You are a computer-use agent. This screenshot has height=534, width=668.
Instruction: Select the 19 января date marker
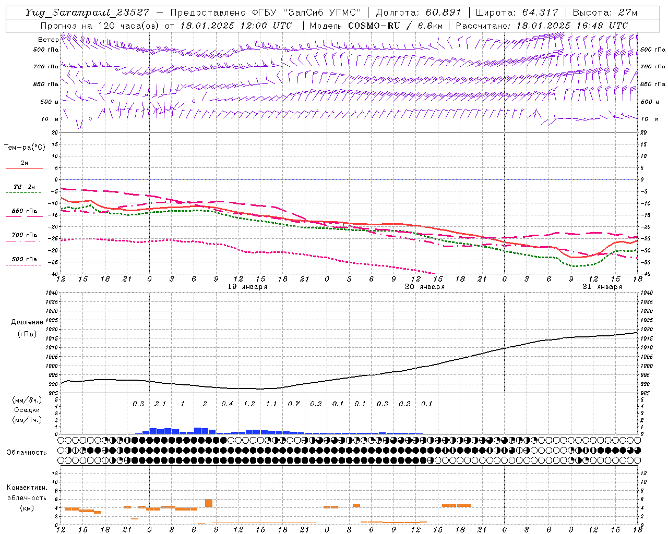point(247,287)
